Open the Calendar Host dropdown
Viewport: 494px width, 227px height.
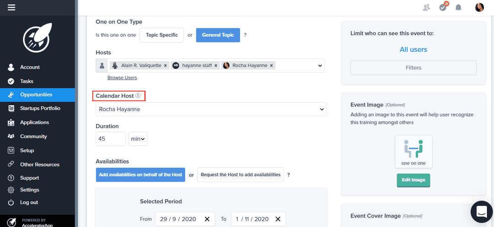[x=211, y=110]
